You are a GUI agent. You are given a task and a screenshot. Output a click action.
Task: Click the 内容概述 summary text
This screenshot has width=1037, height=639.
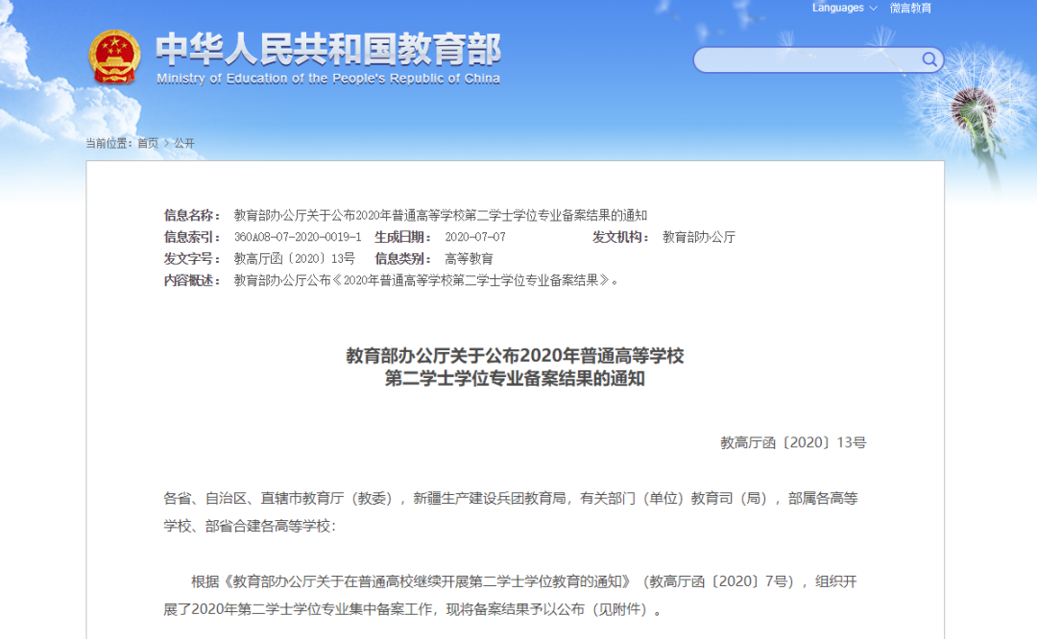pos(426,281)
